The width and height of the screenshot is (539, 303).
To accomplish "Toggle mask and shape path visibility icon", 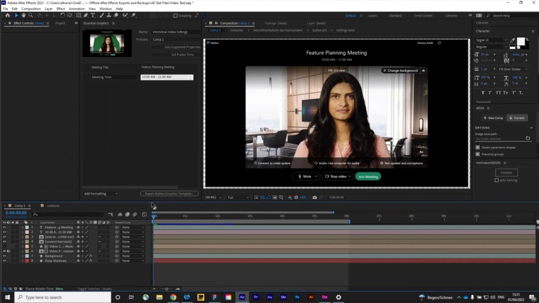I will 269,198.
